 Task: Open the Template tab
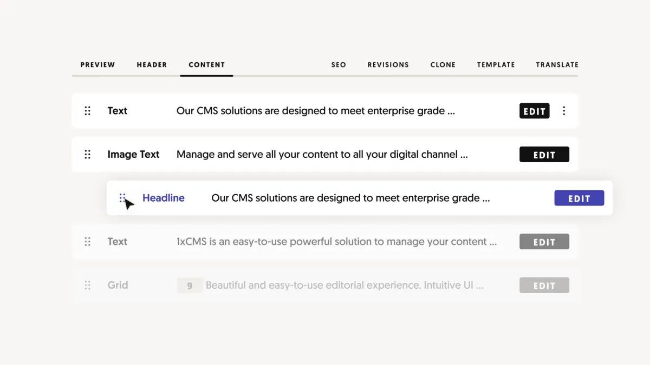point(496,65)
